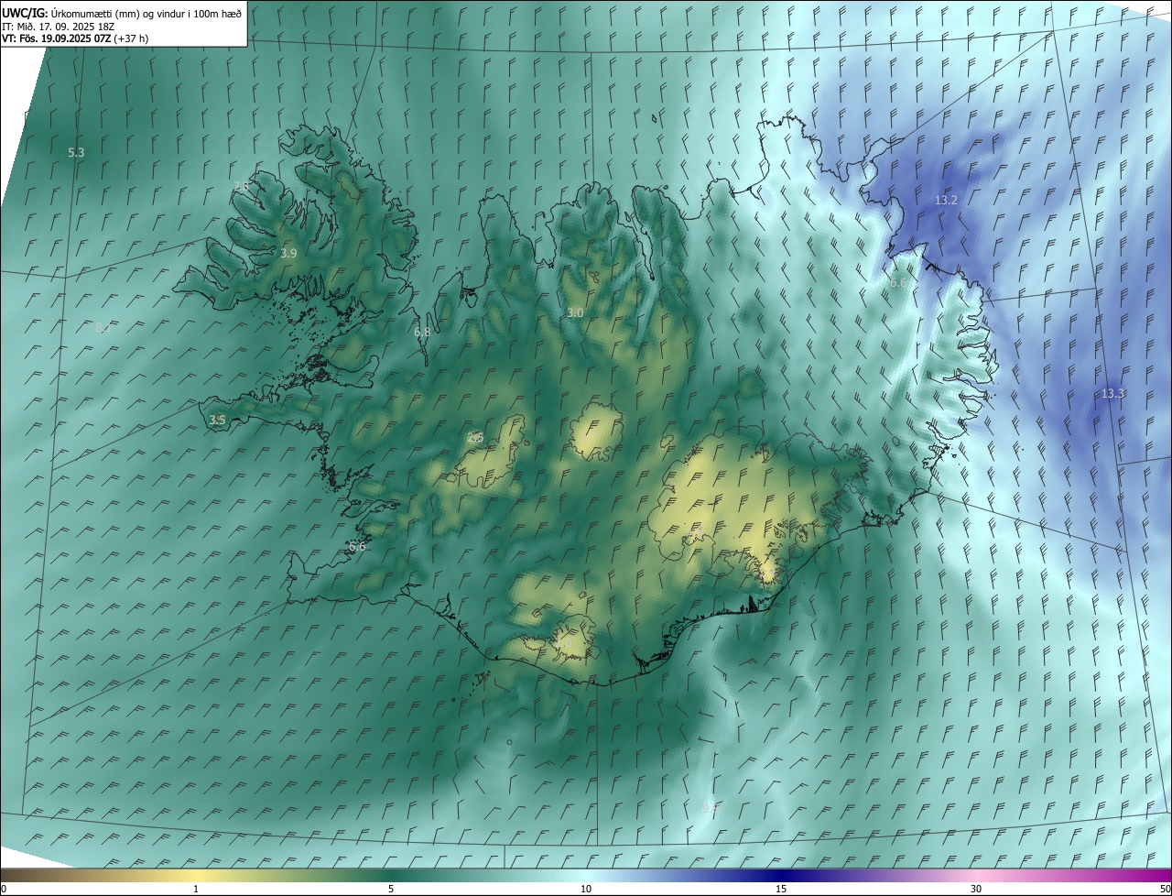Click the 8.1 value label over the western sea
This screenshot has width=1172, height=896.
103,327
